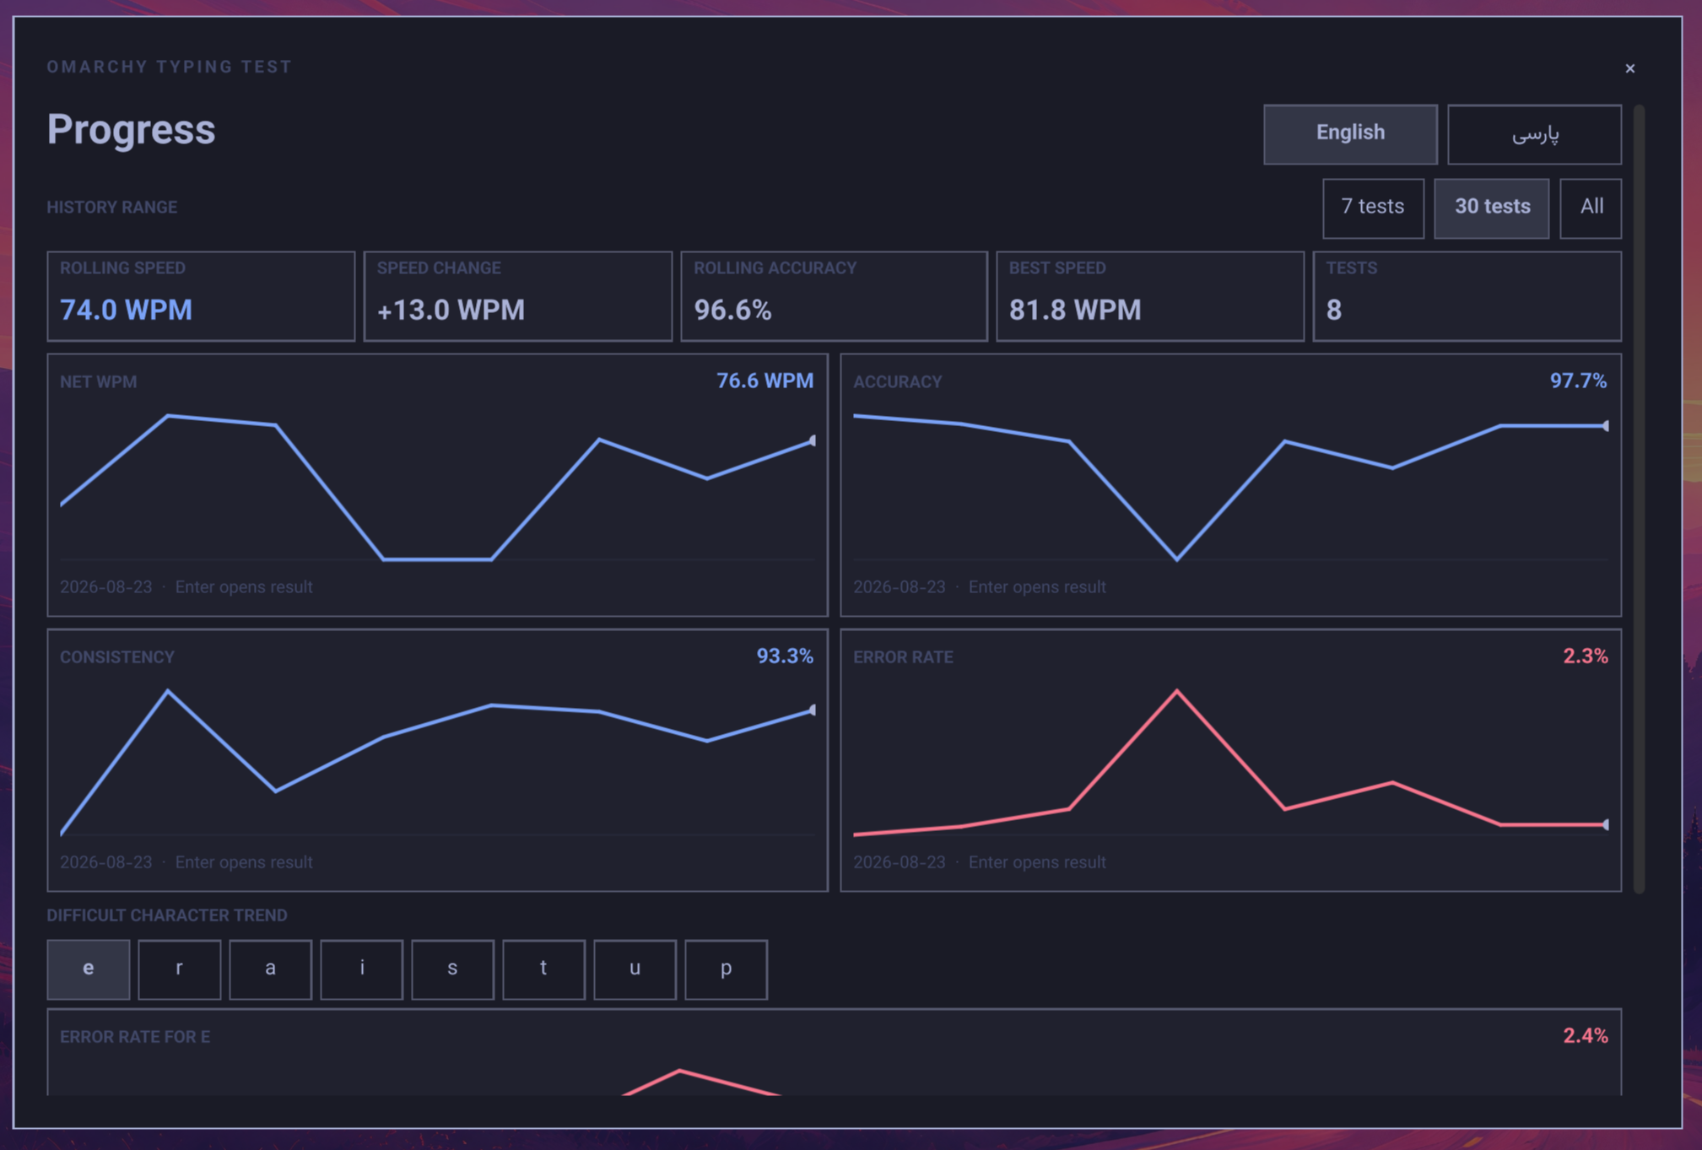Click the Rolling Speed 74.0 WPM value
The height and width of the screenshot is (1150, 1702).
coord(126,310)
